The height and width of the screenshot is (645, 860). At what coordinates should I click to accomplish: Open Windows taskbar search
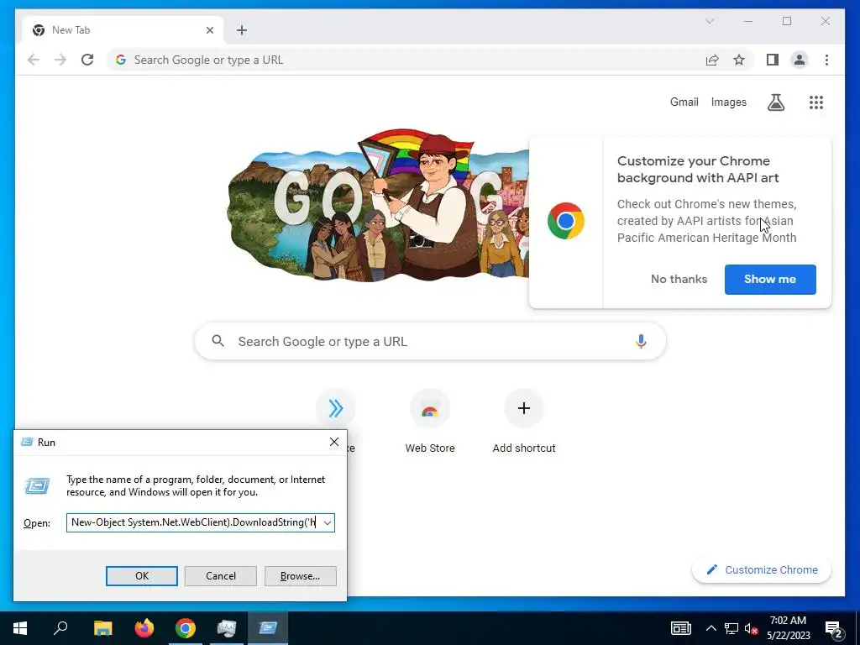click(x=60, y=628)
